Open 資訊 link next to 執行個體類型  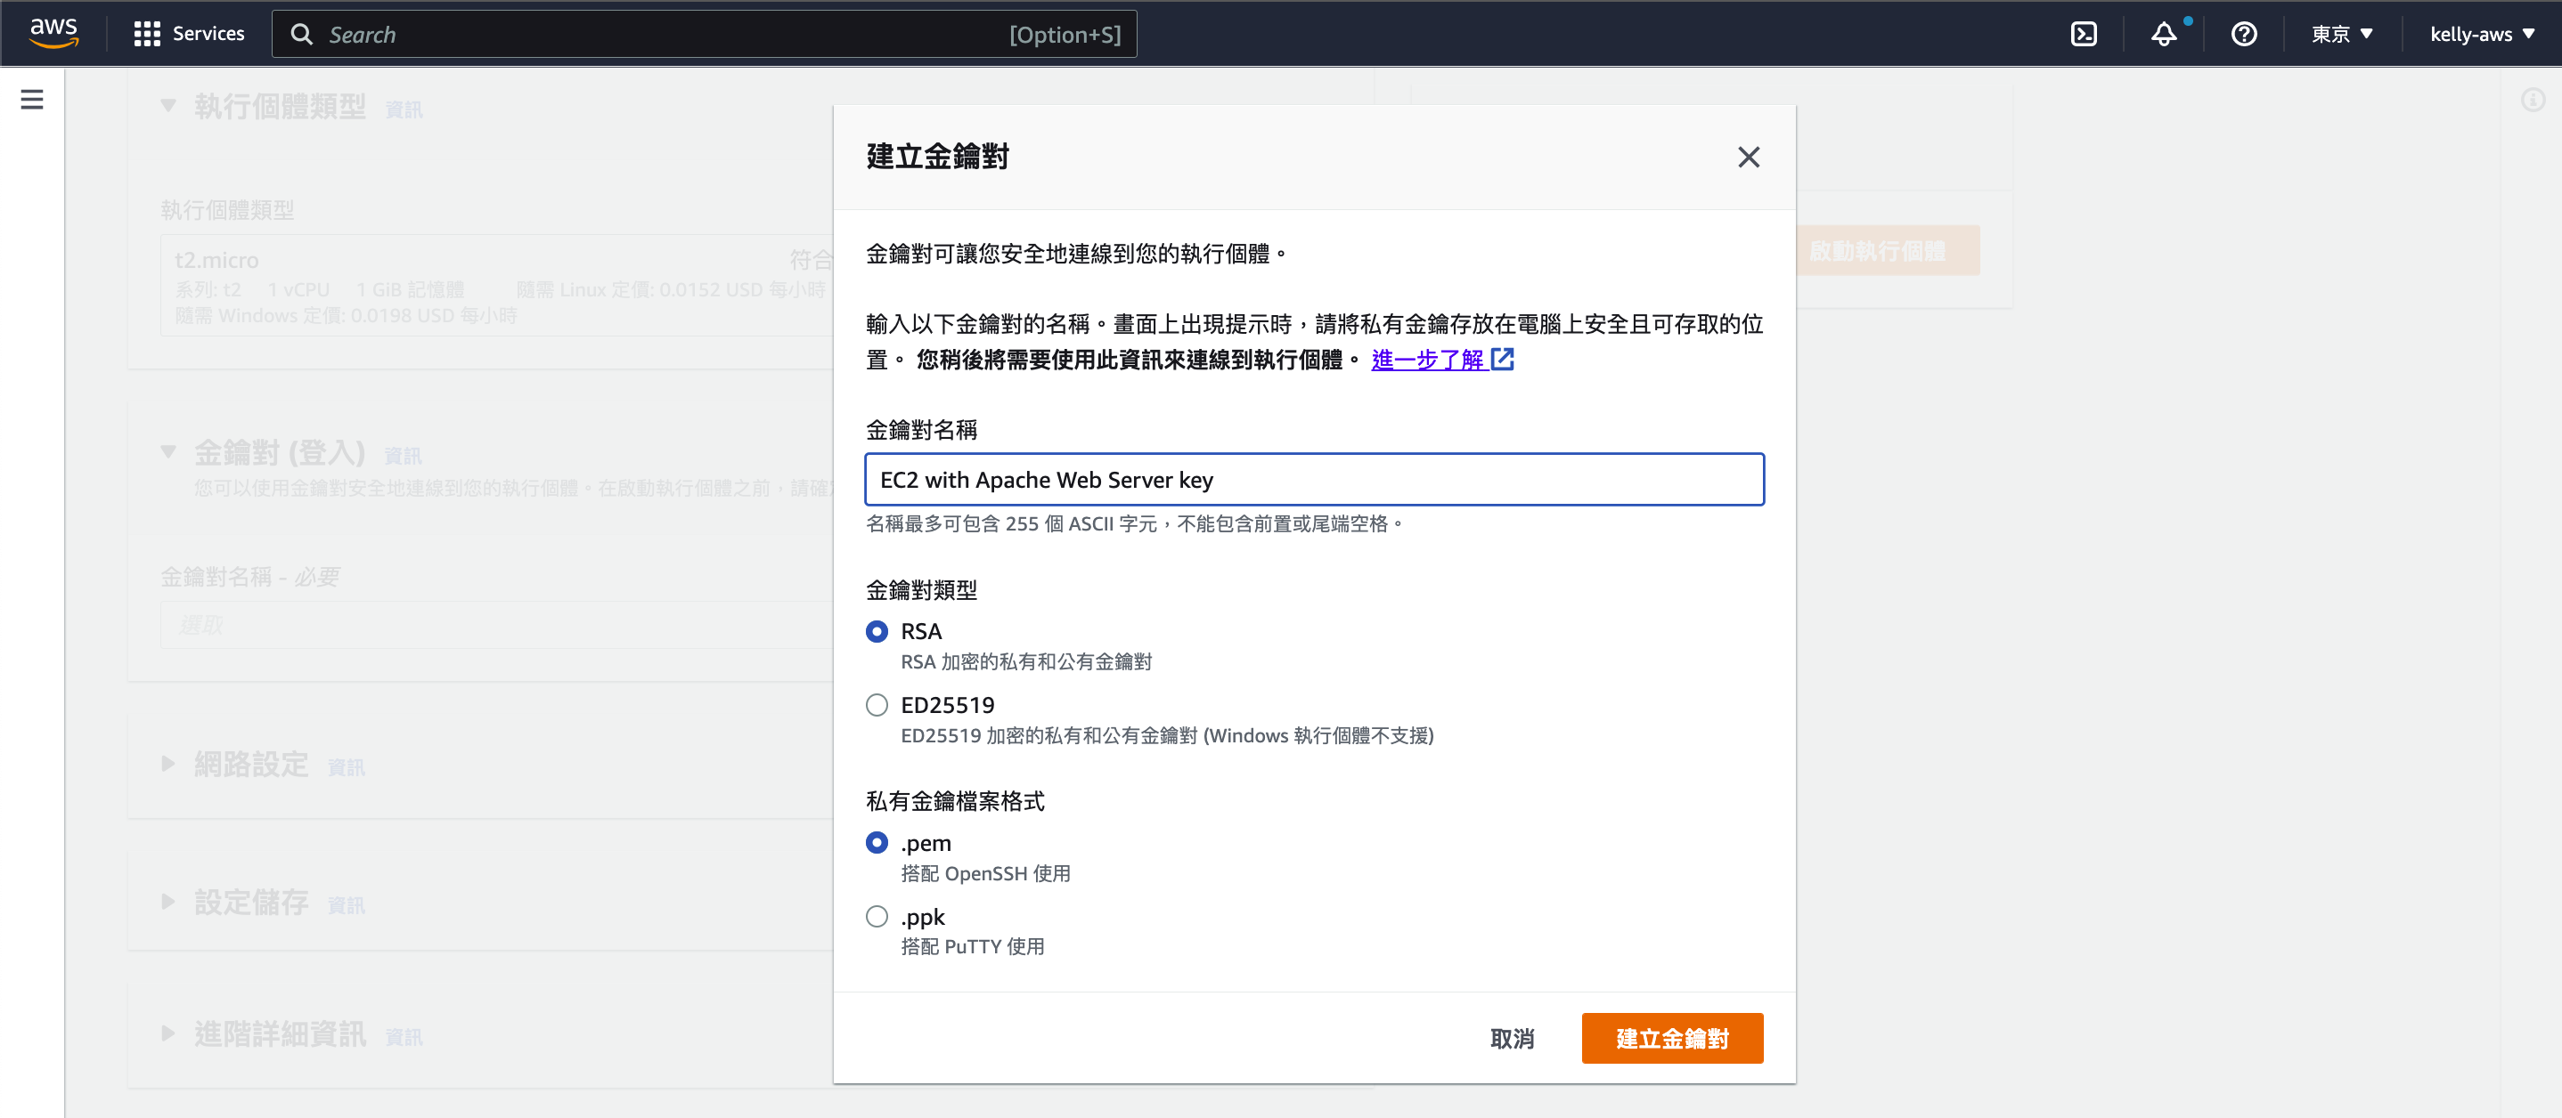tap(403, 109)
